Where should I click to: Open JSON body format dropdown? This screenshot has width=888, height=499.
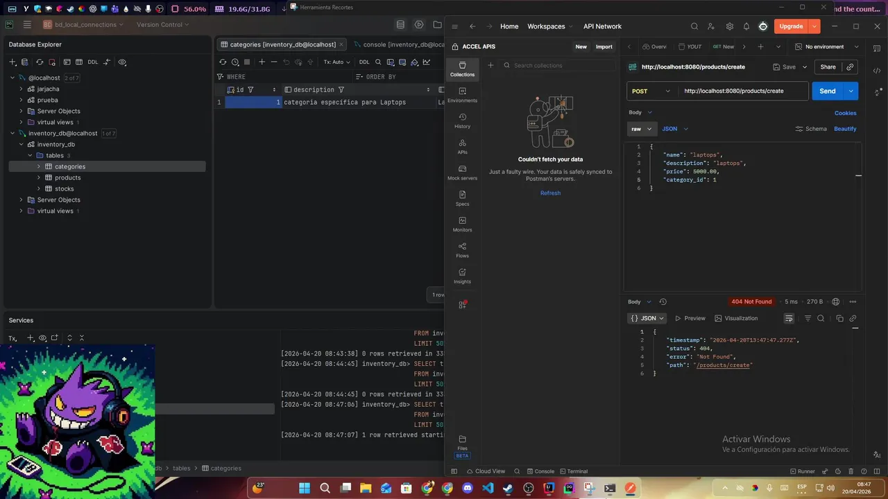(x=675, y=129)
